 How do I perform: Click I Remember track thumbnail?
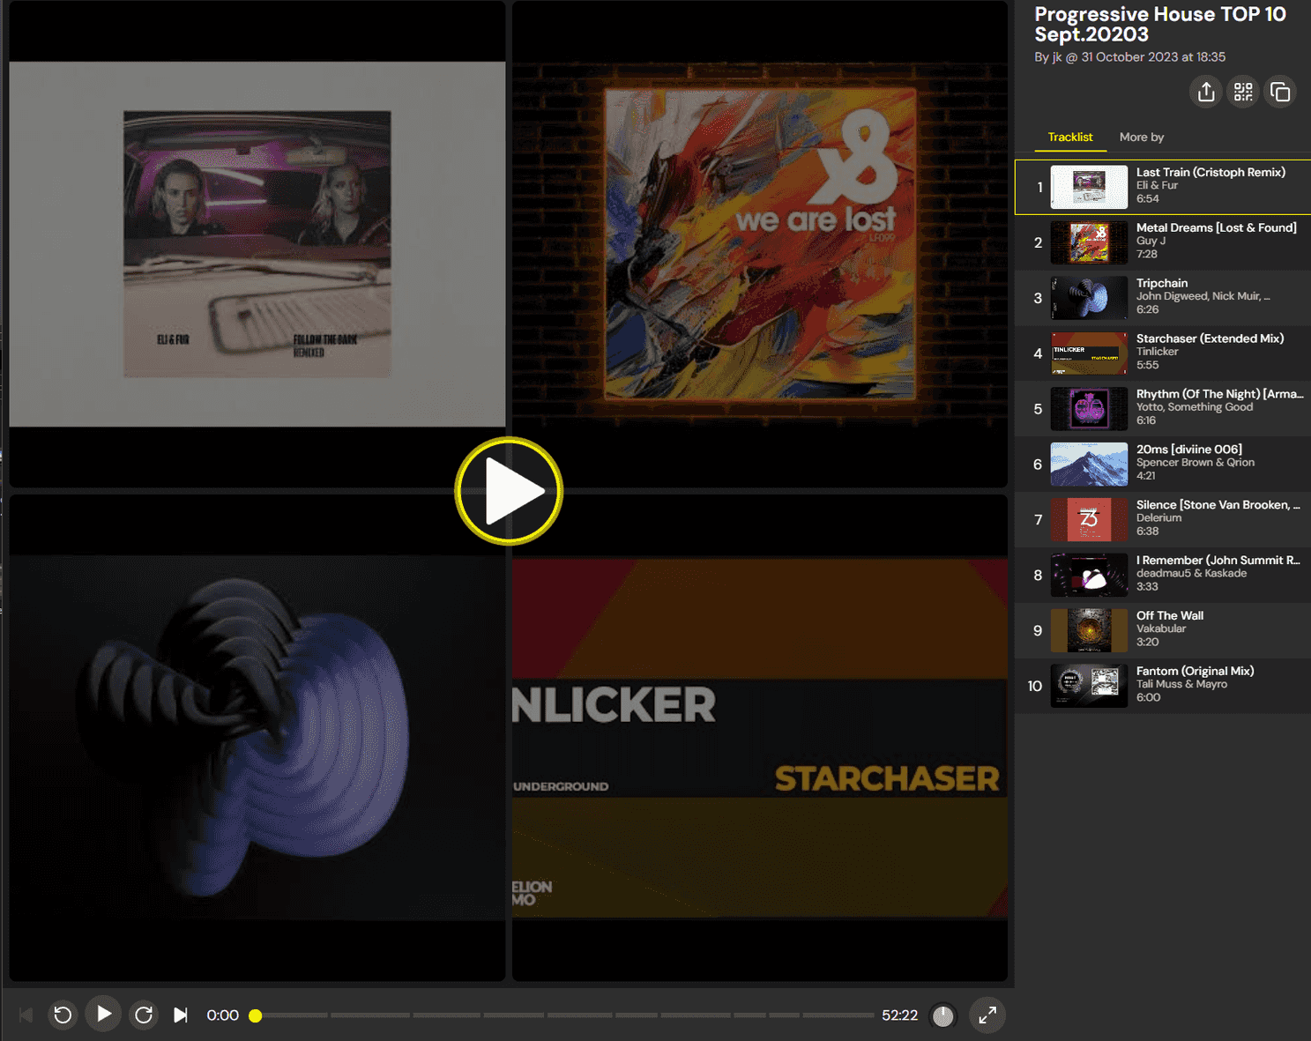pyautogui.click(x=1089, y=576)
